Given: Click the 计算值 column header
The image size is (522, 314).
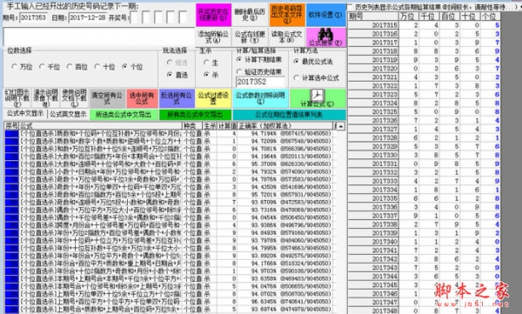Looking at the screenshot, I should [x=227, y=126].
